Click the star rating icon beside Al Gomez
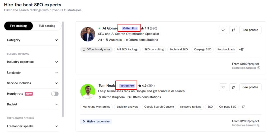This screenshot has height=133, width=271. (x=142, y=28)
